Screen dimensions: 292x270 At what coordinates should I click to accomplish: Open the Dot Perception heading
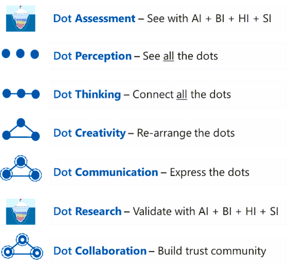click(x=93, y=56)
